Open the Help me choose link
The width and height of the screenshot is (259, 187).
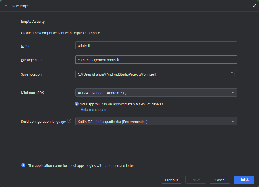pyautogui.click(x=93, y=110)
